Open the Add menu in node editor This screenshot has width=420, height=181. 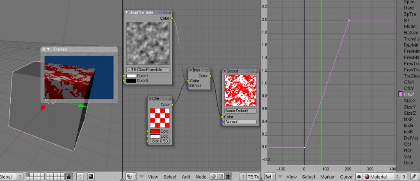point(186,177)
